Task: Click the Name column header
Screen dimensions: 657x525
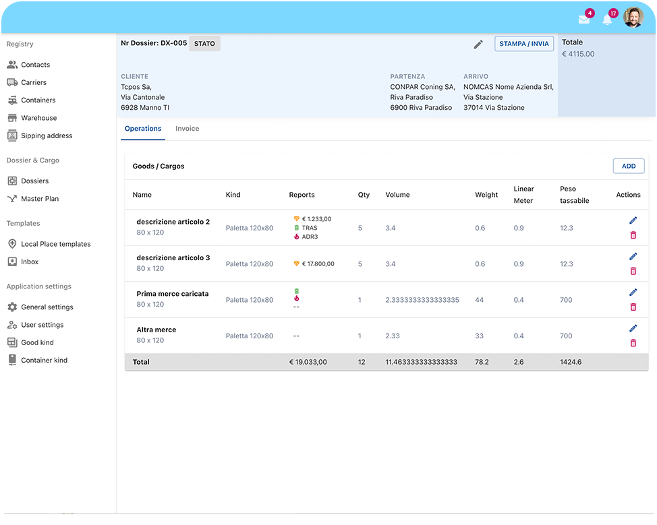Action: point(142,195)
